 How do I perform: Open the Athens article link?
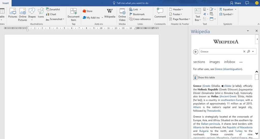pos(197,107)
